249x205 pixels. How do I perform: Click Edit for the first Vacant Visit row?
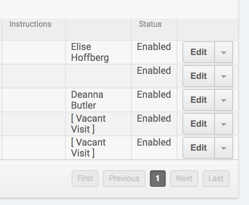198,124
